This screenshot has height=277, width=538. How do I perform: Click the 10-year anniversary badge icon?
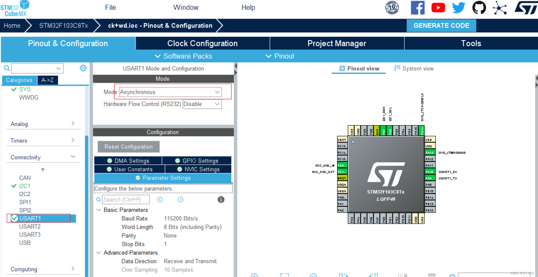(392, 8)
